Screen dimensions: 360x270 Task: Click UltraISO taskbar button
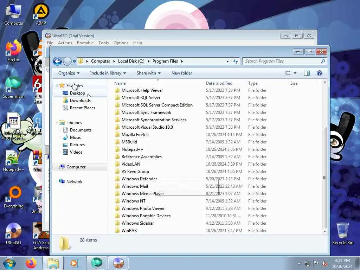coord(118,263)
